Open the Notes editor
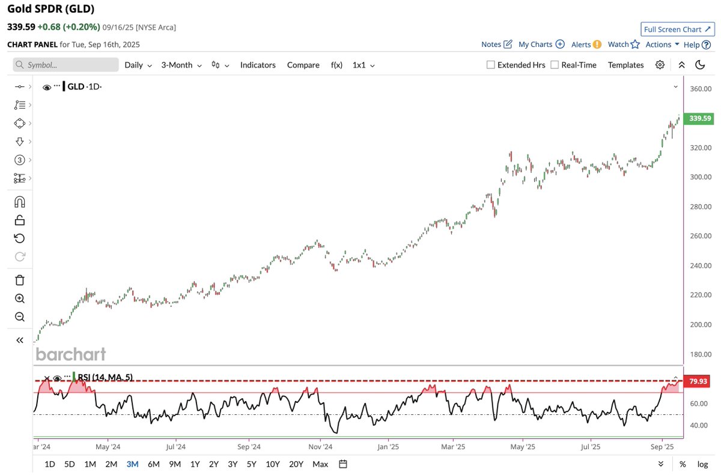Viewport: 721px width, 475px height. [497, 44]
